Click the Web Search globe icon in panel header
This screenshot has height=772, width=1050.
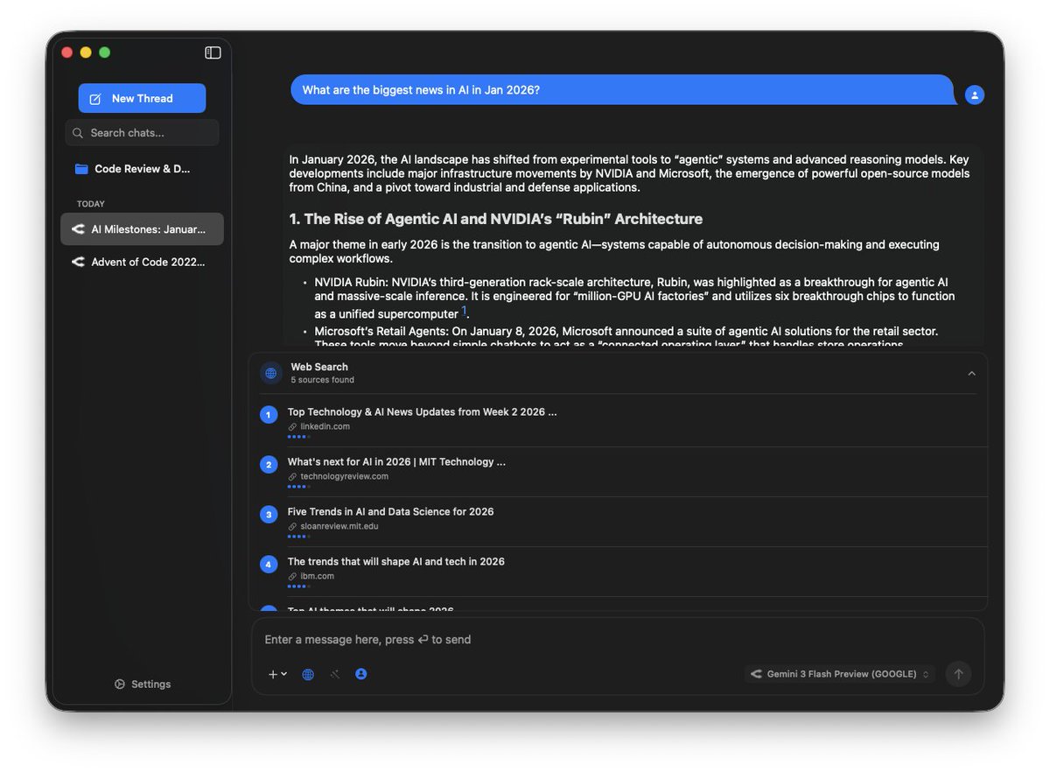pos(271,374)
